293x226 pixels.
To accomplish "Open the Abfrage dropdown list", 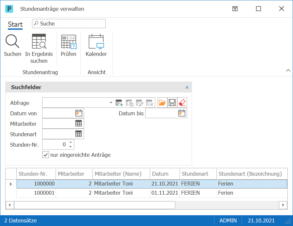I will (x=111, y=103).
